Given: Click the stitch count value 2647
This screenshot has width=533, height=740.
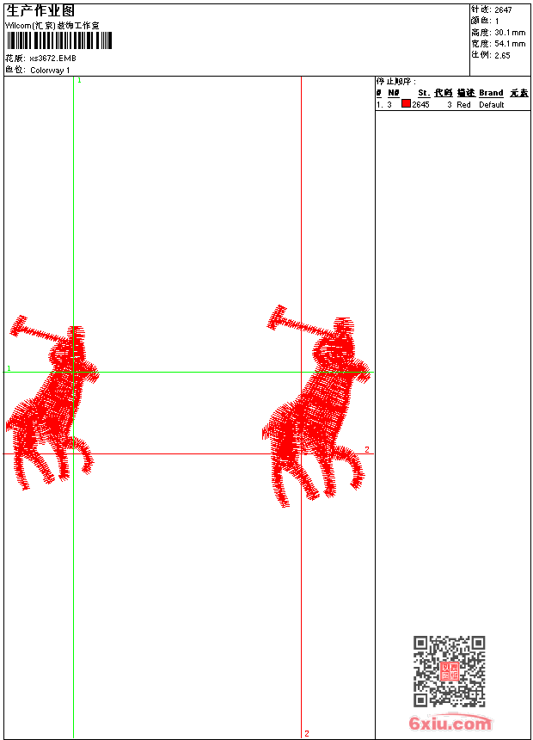Looking at the screenshot, I should tap(503, 10).
